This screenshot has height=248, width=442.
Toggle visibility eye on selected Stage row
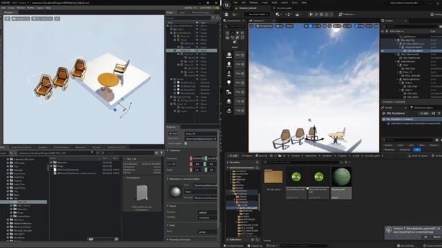click(x=197, y=50)
